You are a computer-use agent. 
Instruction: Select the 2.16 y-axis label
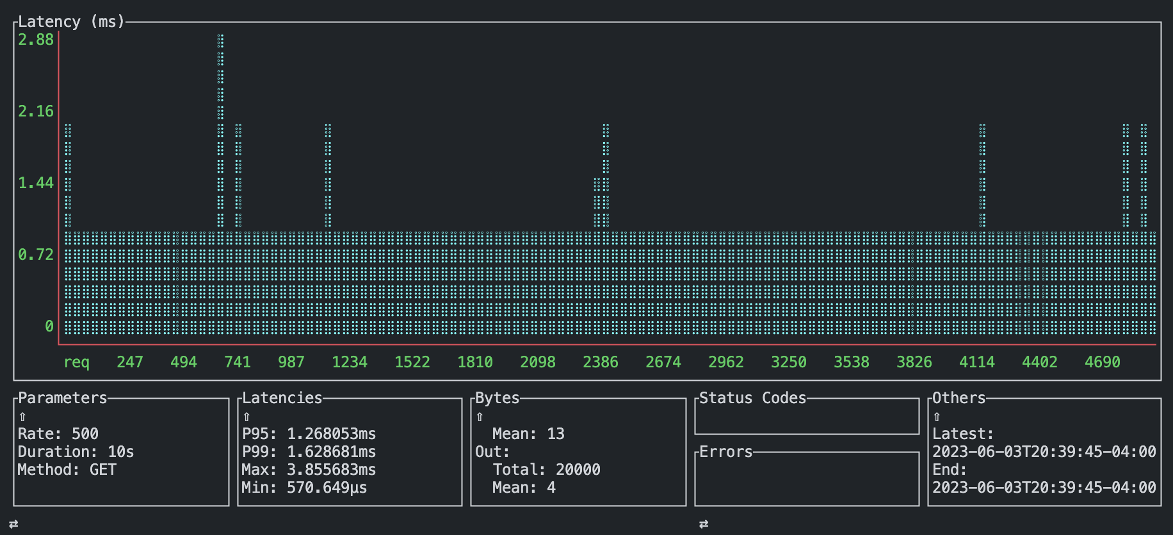36,111
